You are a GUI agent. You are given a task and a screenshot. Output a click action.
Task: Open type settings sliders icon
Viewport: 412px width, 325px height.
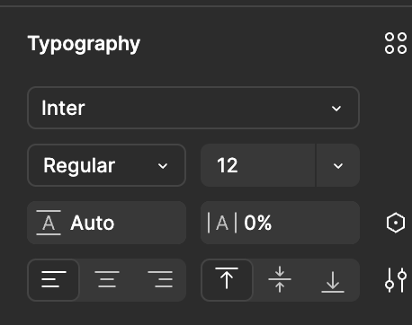pos(396,280)
